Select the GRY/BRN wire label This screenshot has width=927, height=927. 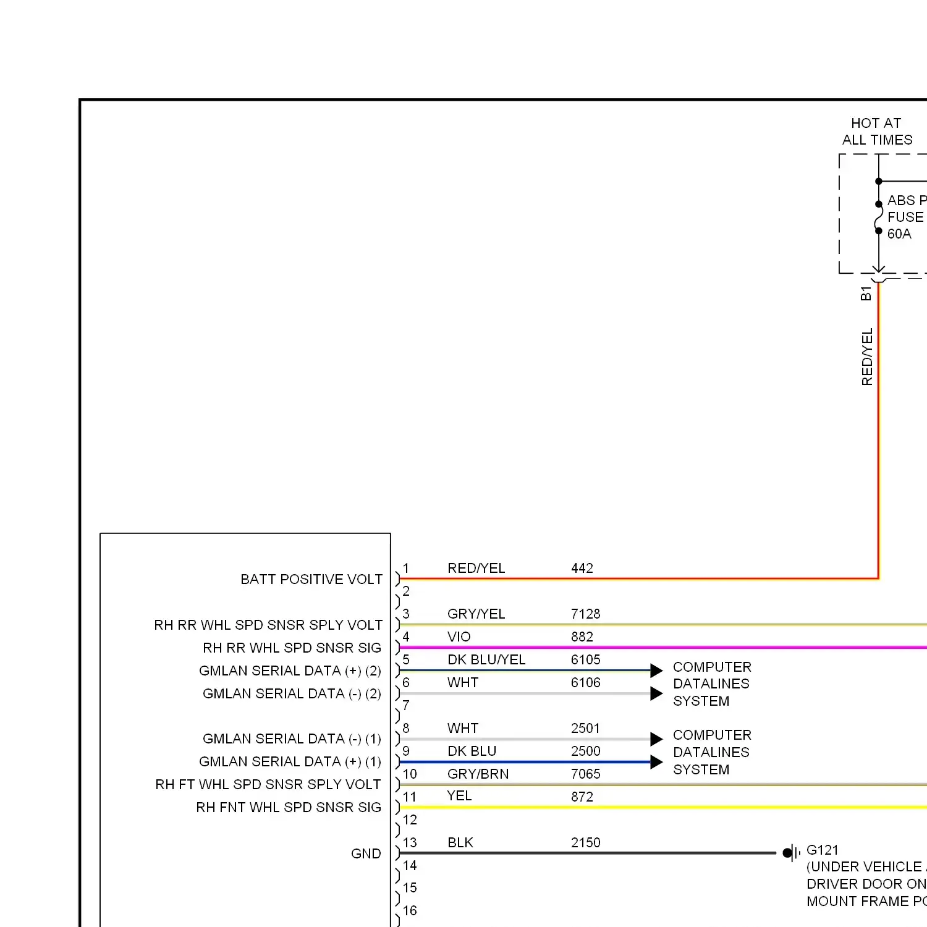[478, 774]
